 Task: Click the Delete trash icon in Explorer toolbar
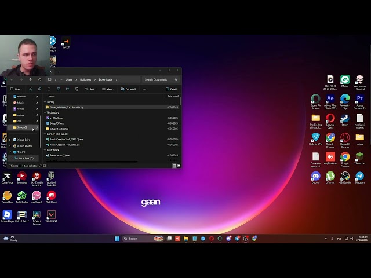point(77,89)
